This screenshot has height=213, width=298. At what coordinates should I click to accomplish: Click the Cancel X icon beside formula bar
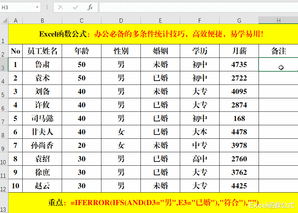[x=60, y=7]
